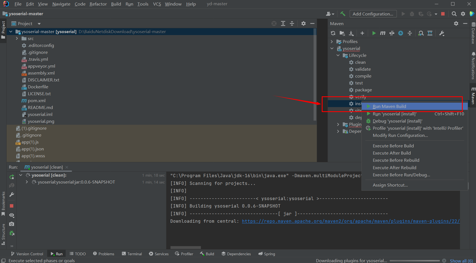
Task: Select the compile lifecycle phase
Action: [x=363, y=76]
